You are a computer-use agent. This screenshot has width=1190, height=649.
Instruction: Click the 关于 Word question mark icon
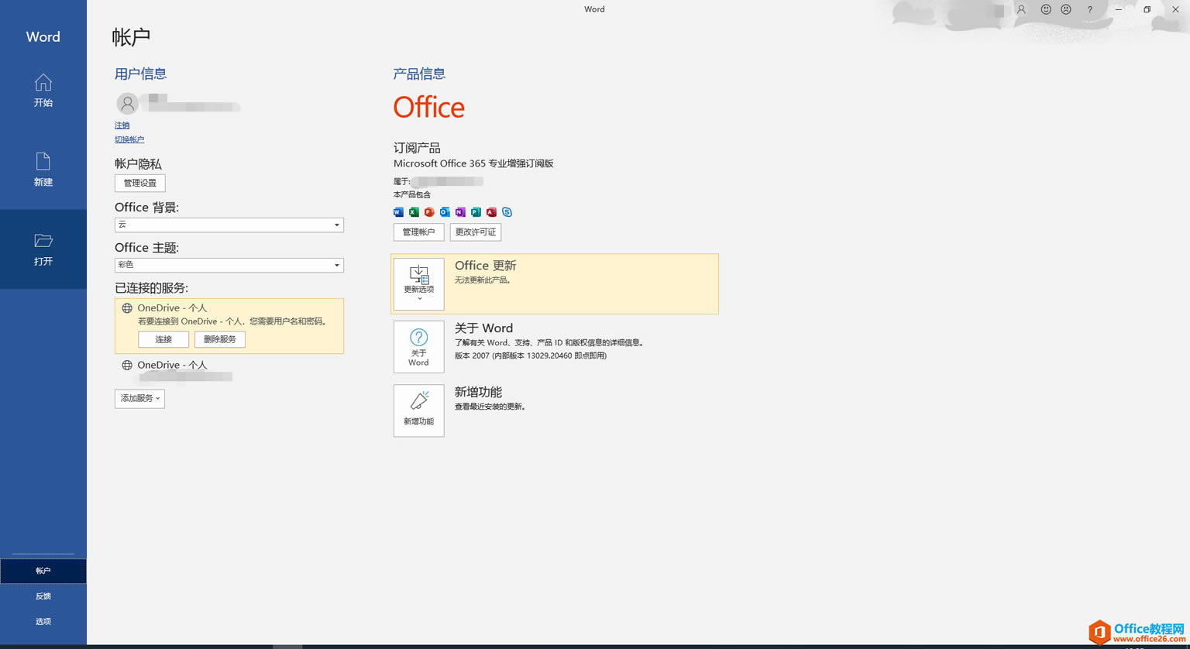[x=418, y=346]
